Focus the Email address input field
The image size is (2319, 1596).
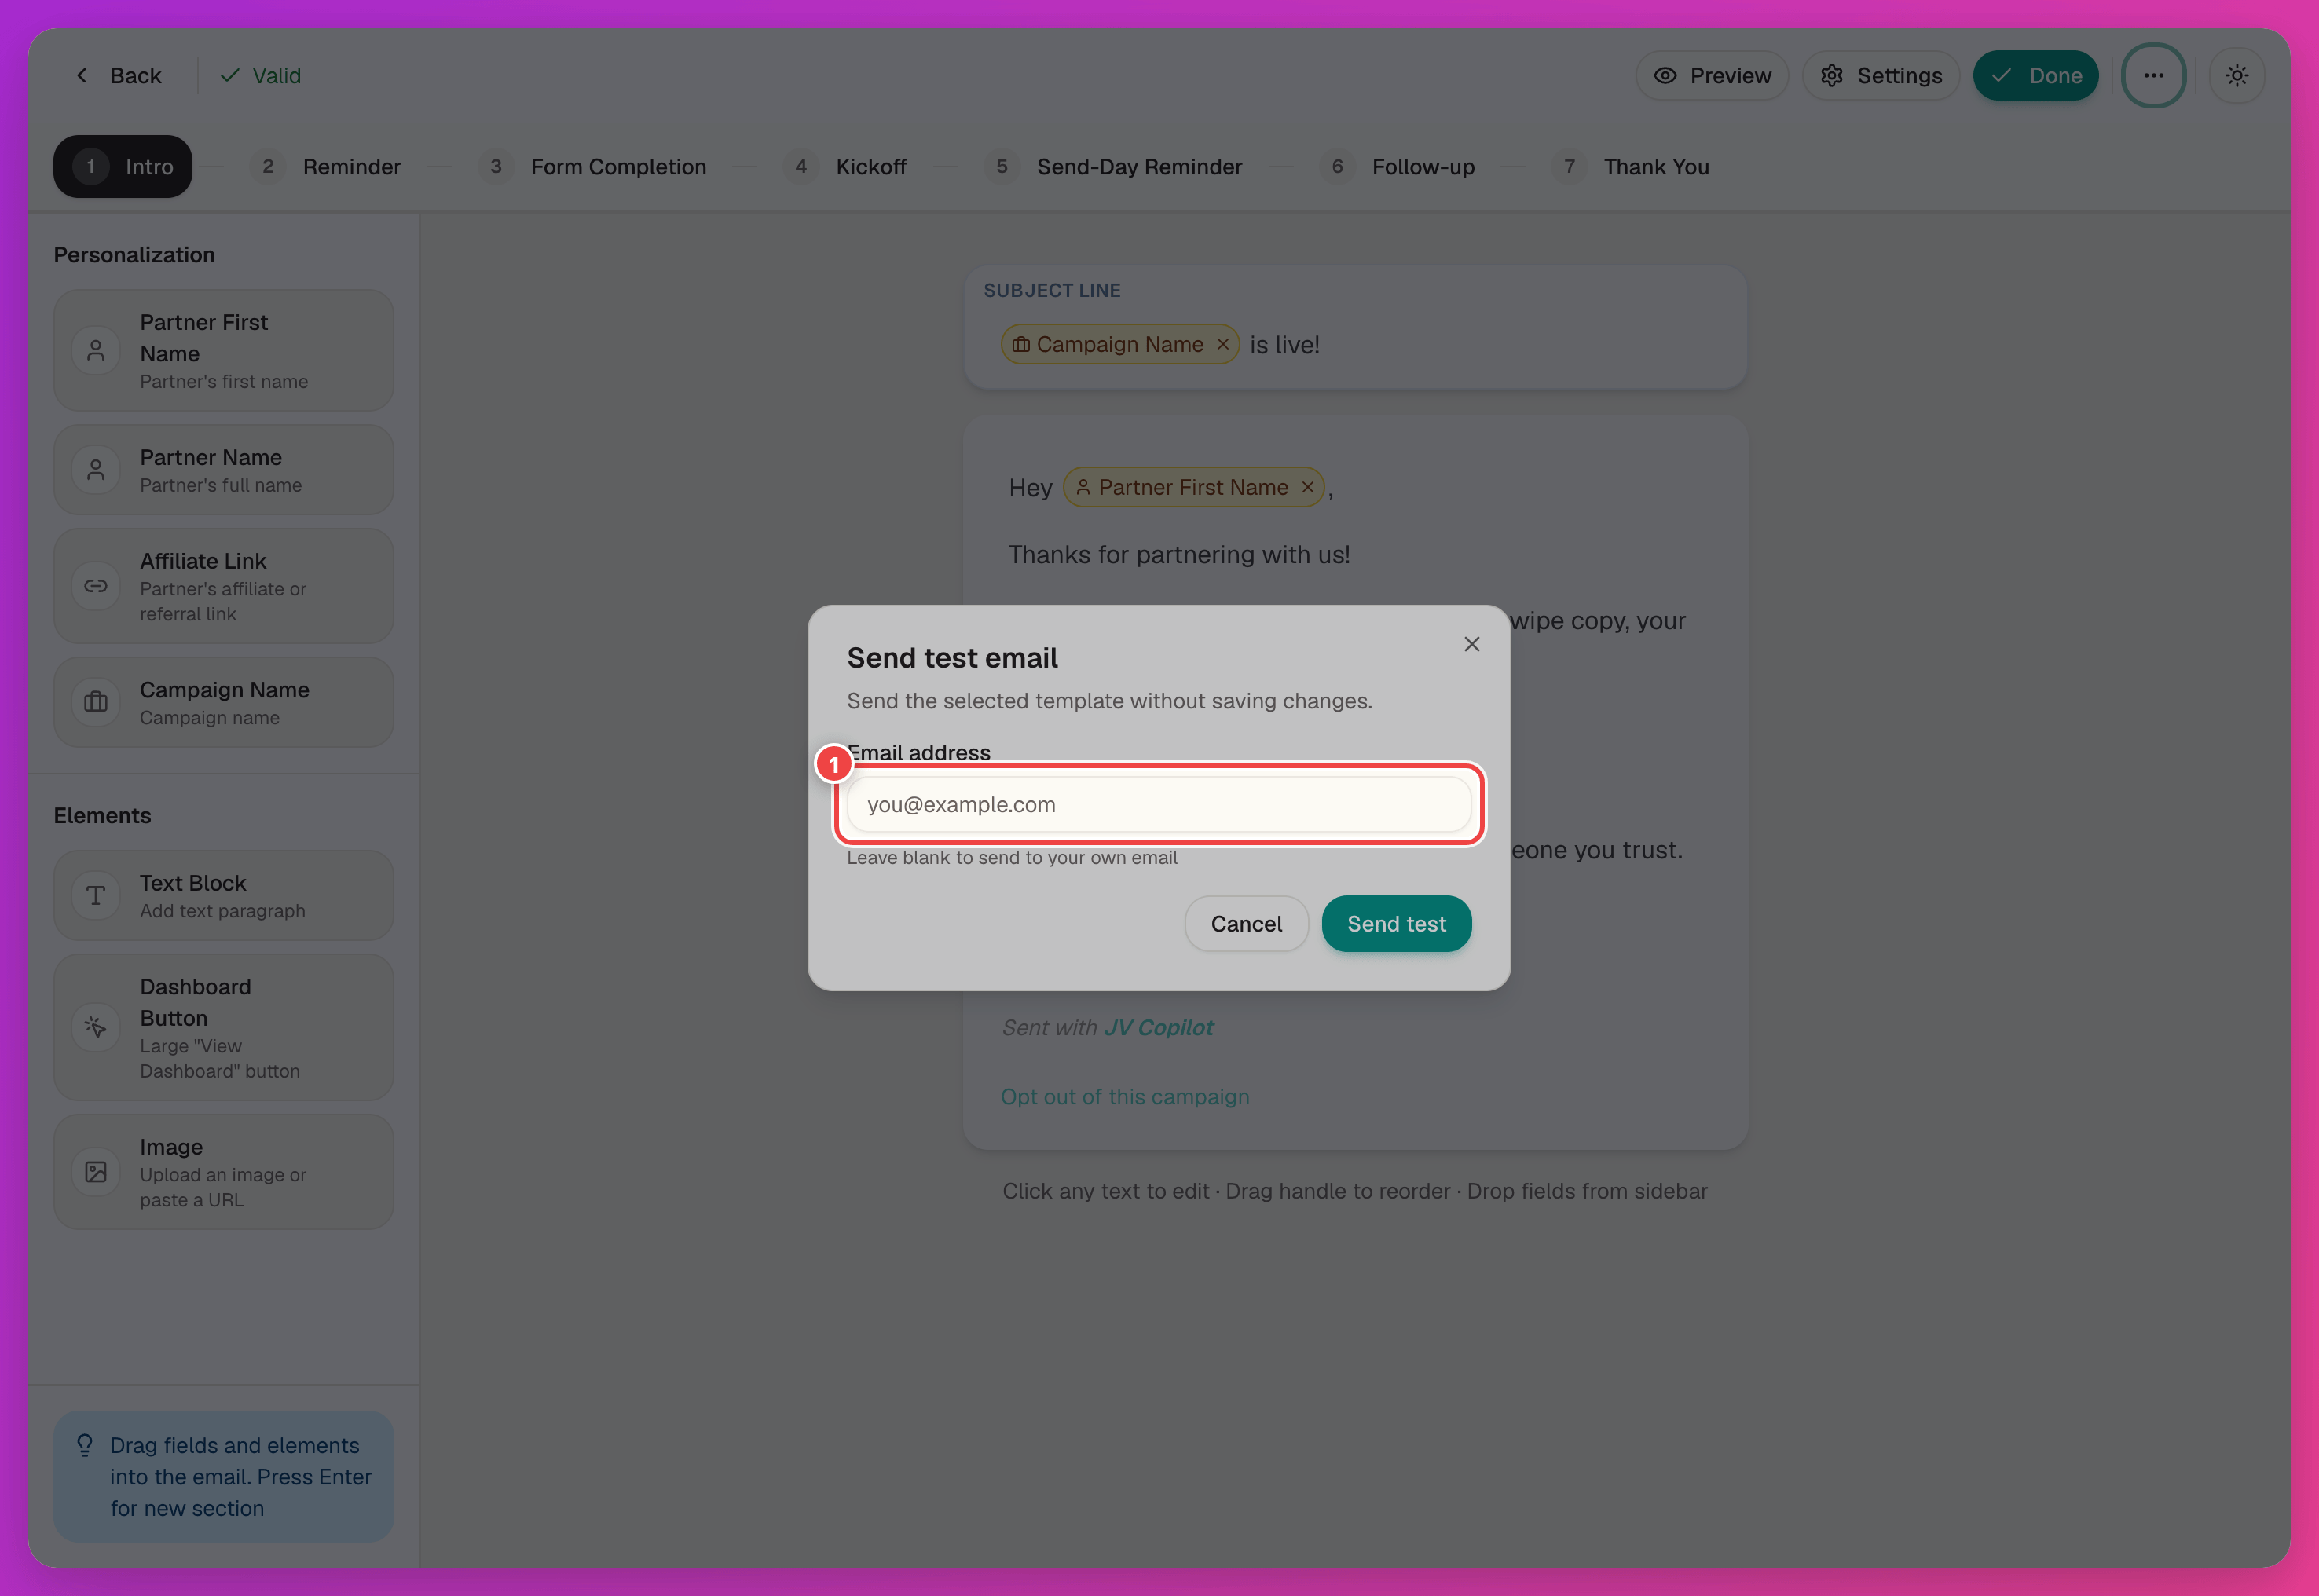pos(1159,804)
